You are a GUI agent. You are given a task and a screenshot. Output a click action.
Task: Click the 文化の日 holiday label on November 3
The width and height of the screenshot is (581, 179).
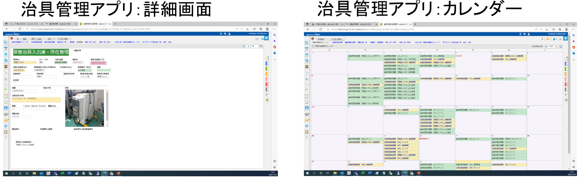pos(458,56)
